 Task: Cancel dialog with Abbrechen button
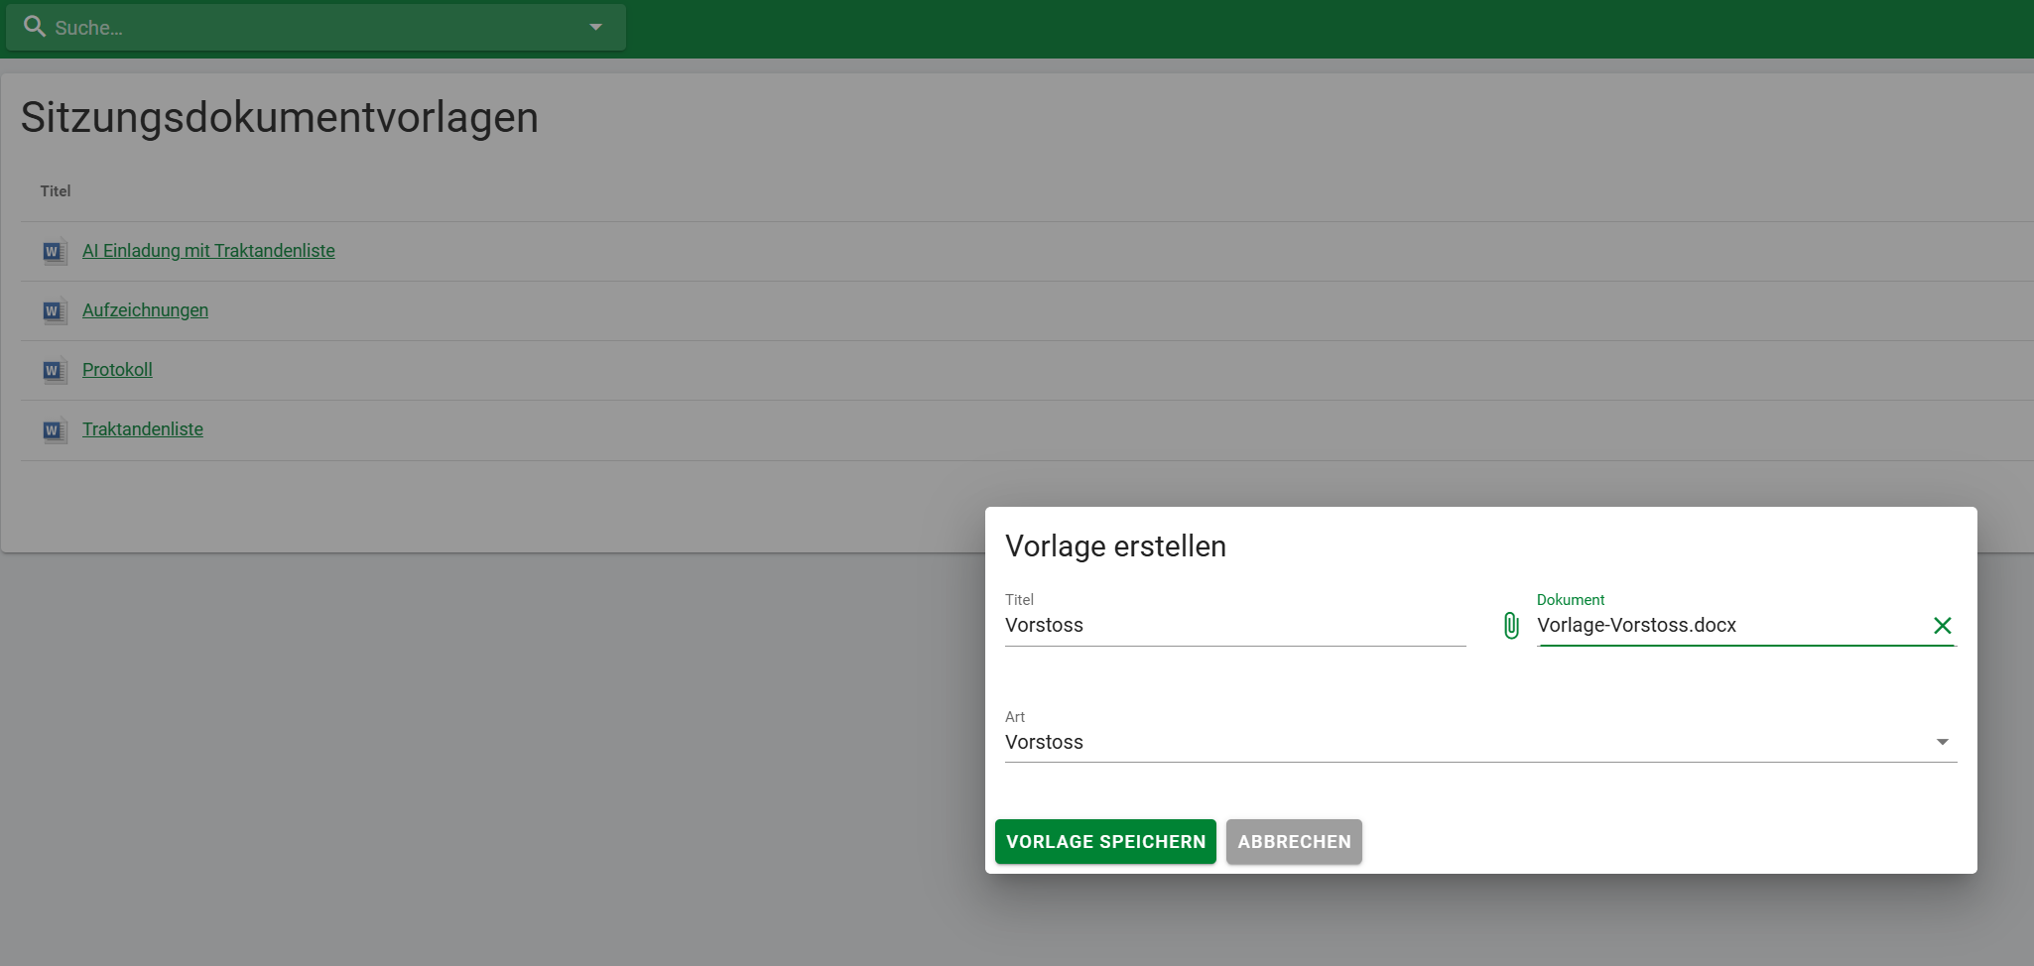click(x=1294, y=842)
